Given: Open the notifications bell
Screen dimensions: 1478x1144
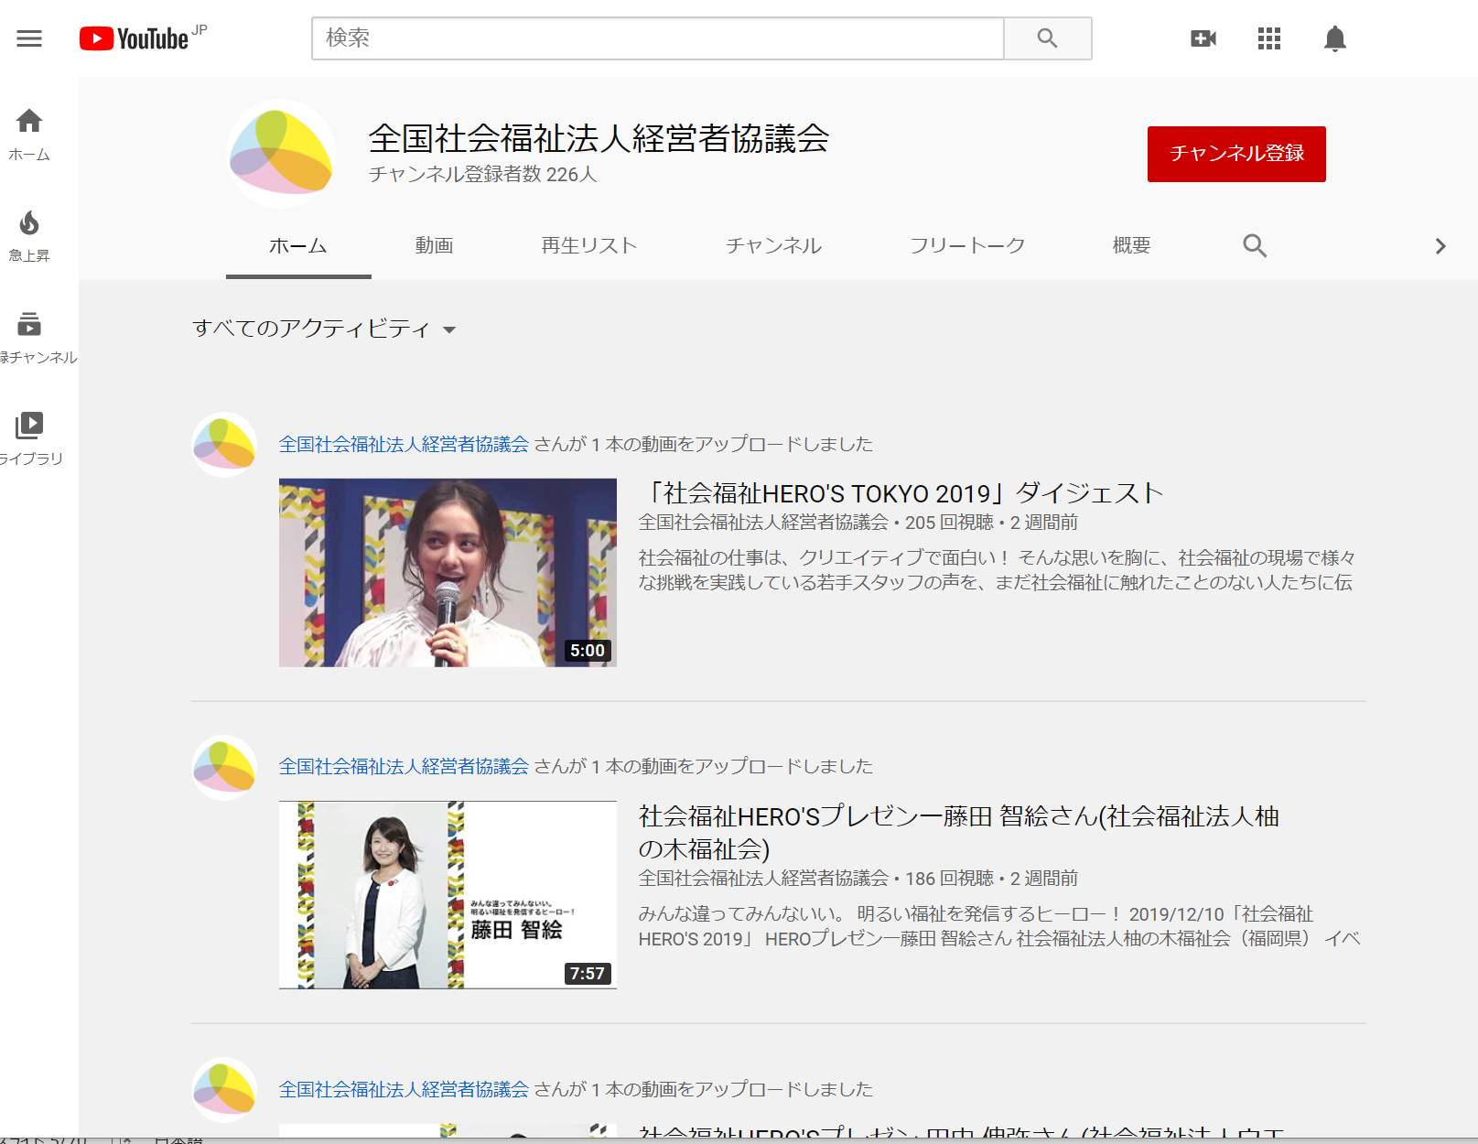Looking at the screenshot, I should (x=1335, y=38).
